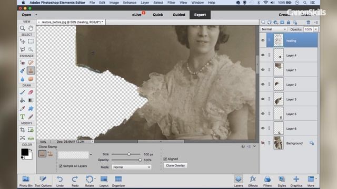Open the Clone Stamp Mode dropdown
The width and height of the screenshot is (337, 189).
[x=131, y=167]
